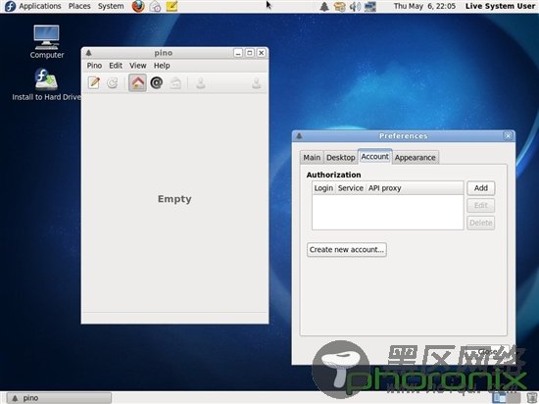Click the Fedora logo beside Applications
This screenshot has height=404, width=539.
coord(11,6)
